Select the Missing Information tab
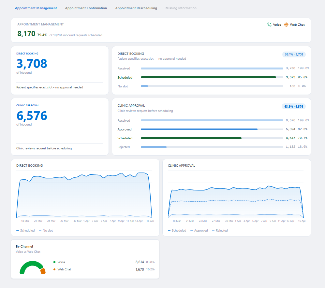This screenshot has height=288, width=325. (181, 8)
